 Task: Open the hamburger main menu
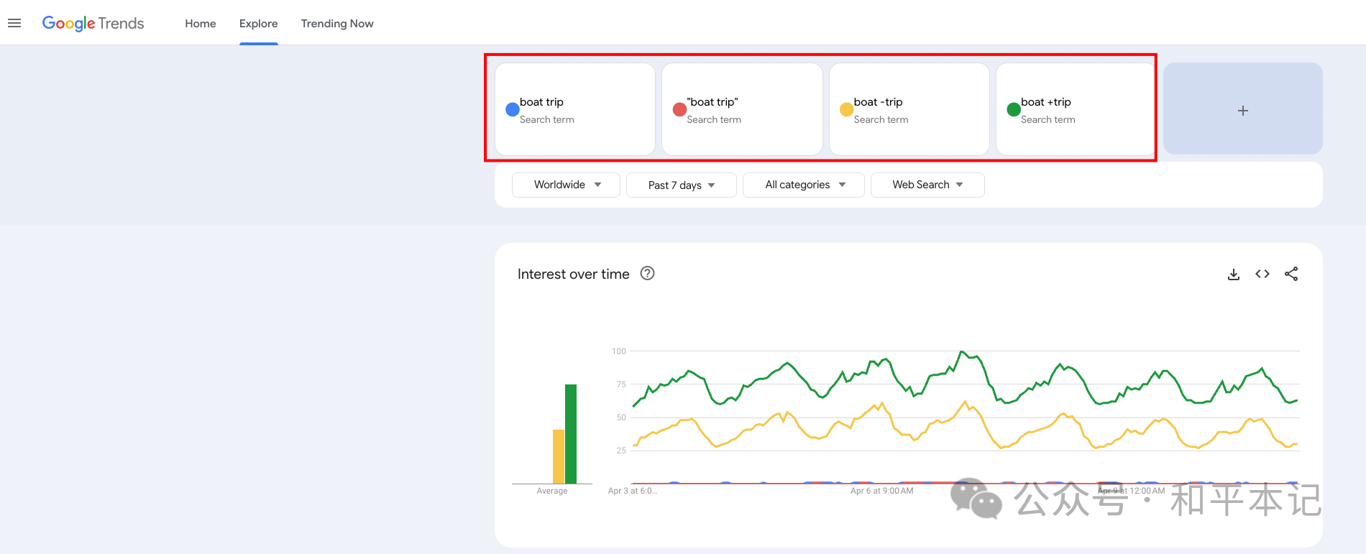tap(14, 23)
